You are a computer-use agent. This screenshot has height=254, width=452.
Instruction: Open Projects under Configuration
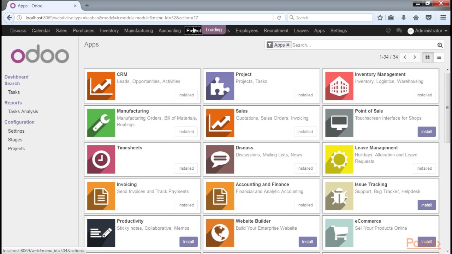coord(16,149)
